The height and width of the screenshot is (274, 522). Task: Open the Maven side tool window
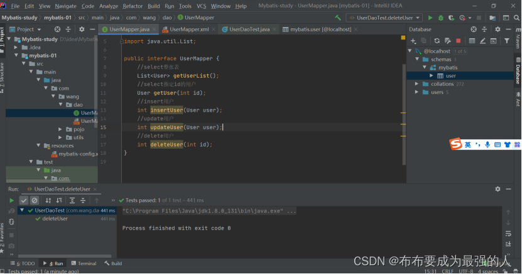pos(518,38)
